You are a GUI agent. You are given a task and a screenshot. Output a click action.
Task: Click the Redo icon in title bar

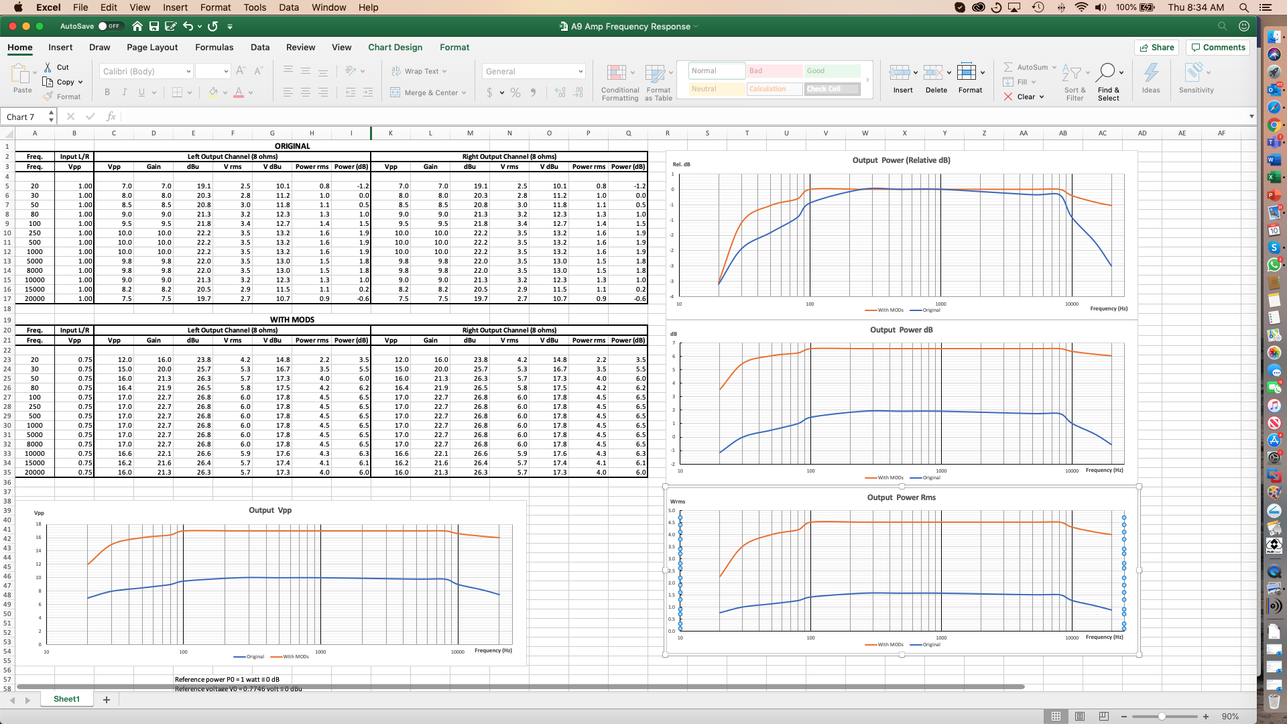coord(213,26)
